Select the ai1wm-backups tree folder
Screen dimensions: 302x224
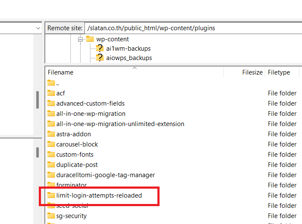point(128,49)
